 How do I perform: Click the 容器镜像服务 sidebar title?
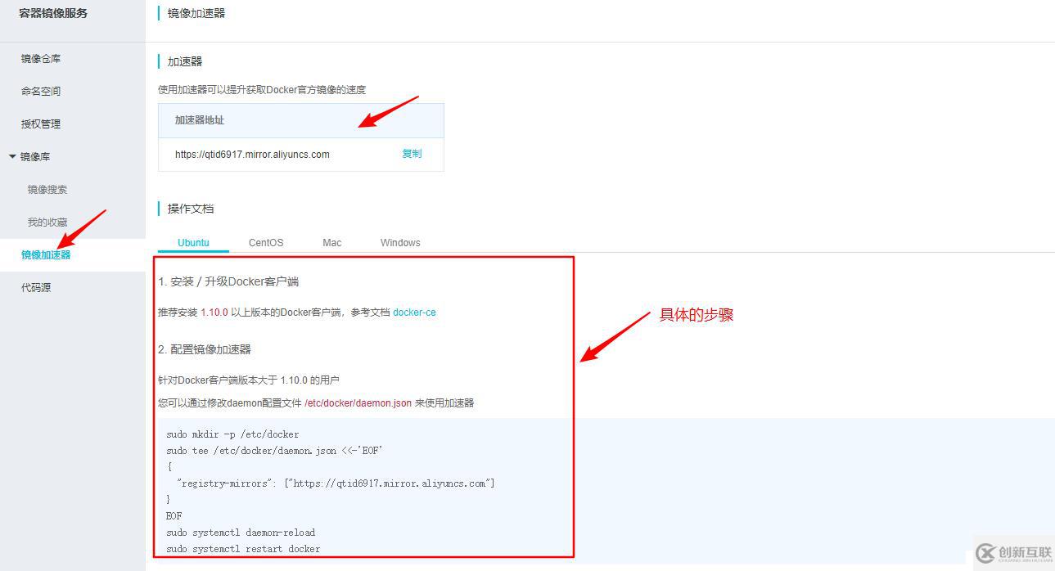[53, 13]
